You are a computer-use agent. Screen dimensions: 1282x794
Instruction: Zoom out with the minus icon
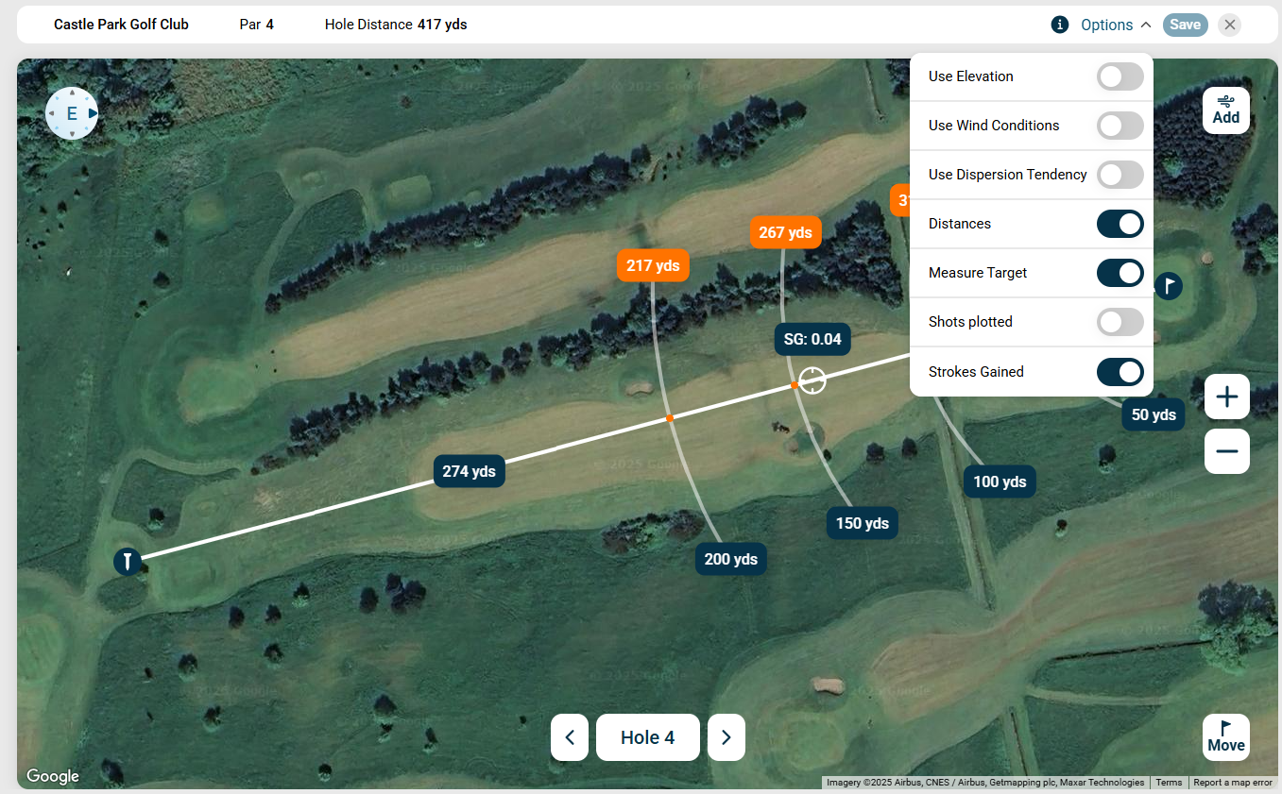[1226, 451]
